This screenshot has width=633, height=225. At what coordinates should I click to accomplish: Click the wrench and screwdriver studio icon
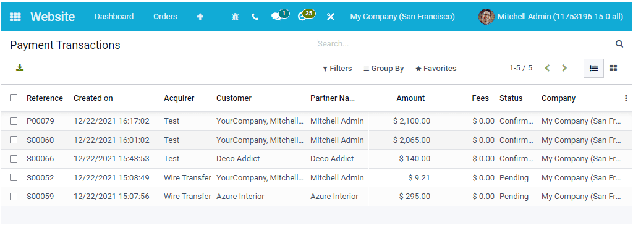tap(331, 17)
